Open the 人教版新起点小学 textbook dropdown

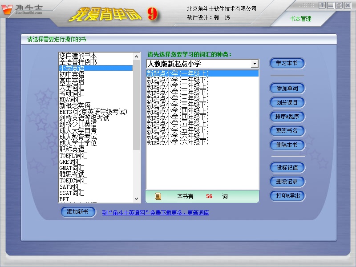(x=254, y=63)
